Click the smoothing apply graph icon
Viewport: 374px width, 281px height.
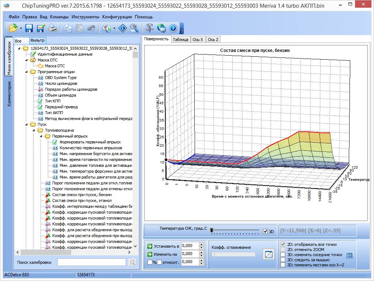268,254
